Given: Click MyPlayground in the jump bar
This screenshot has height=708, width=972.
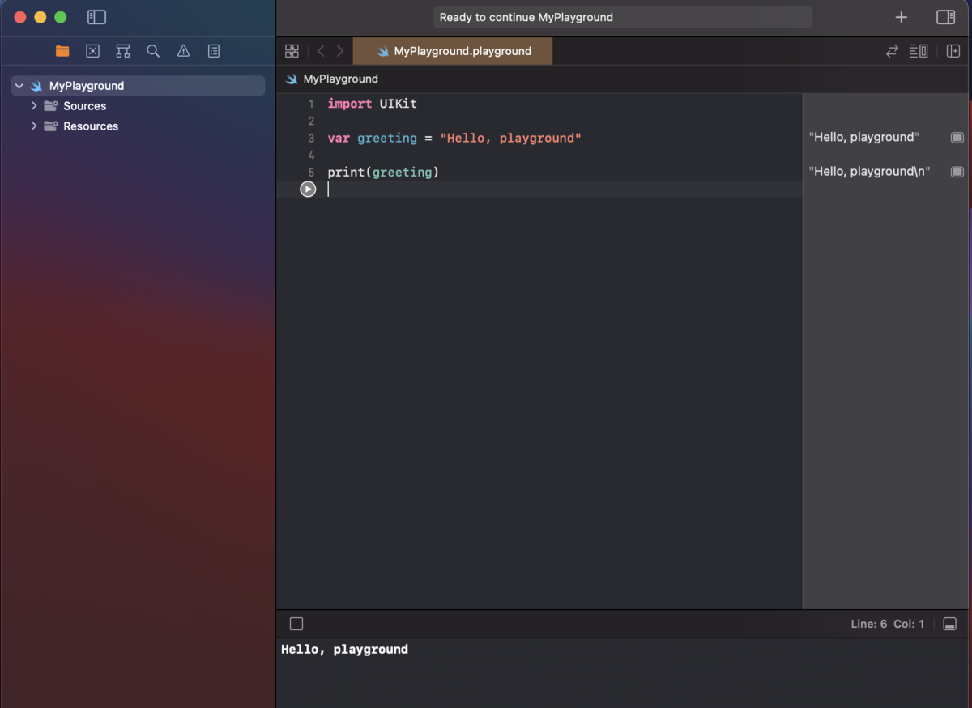Looking at the screenshot, I should click(332, 79).
